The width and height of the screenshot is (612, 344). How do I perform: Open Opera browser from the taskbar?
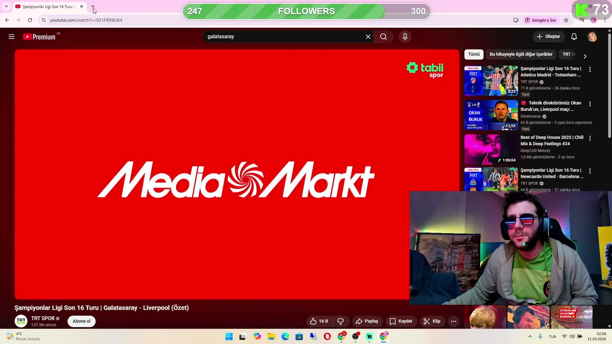click(x=327, y=336)
